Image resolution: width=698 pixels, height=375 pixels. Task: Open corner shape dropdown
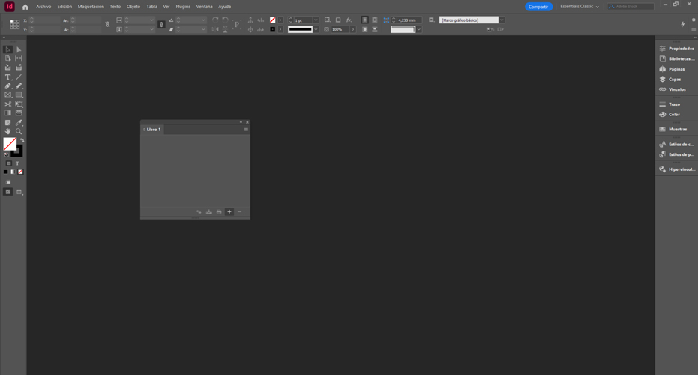(x=418, y=29)
